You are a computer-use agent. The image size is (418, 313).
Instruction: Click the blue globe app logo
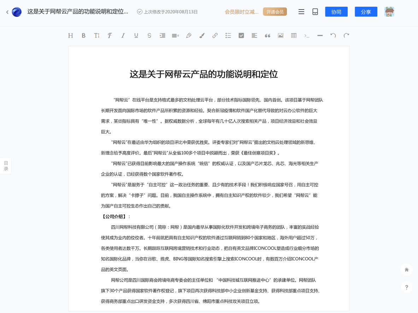[17, 12]
